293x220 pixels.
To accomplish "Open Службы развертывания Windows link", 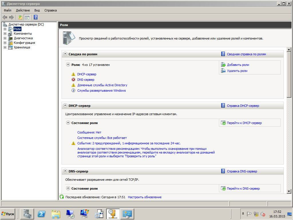I will (x=102, y=91).
